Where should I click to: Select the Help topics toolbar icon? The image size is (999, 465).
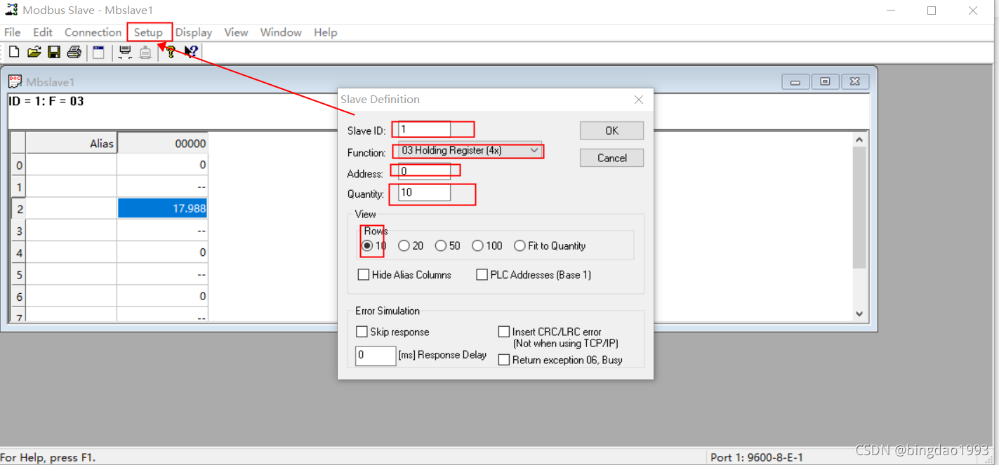tap(170, 51)
